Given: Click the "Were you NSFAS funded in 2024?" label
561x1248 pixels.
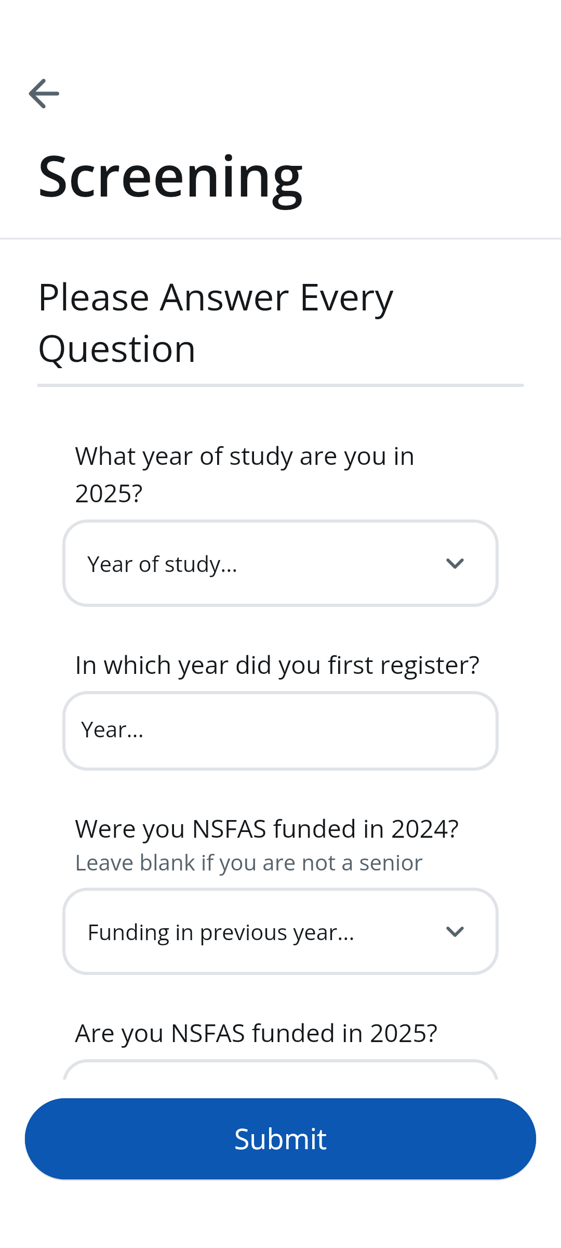Looking at the screenshot, I should 267,829.
